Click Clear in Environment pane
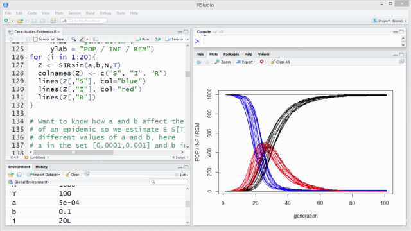Screen dimensions: 411x231 (x=72, y=175)
